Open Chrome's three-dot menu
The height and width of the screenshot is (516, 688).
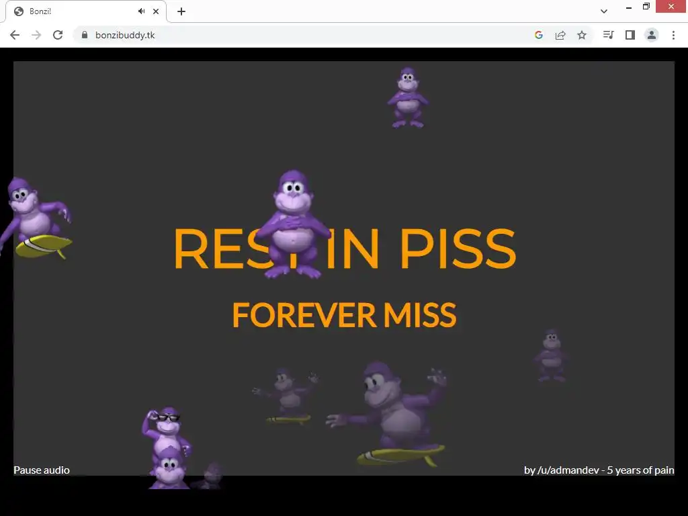pyautogui.click(x=673, y=35)
